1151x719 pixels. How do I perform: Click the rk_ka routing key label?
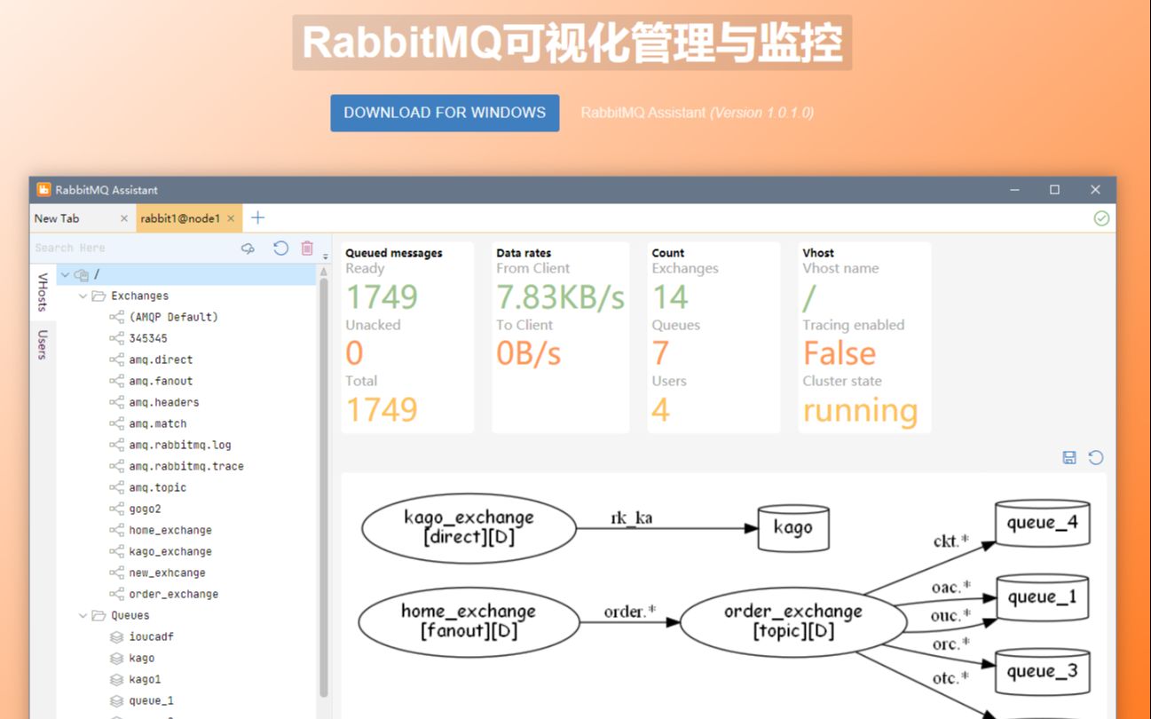pyautogui.click(x=632, y=518)
